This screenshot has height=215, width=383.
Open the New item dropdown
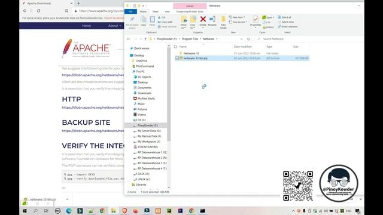coord(237,17)
